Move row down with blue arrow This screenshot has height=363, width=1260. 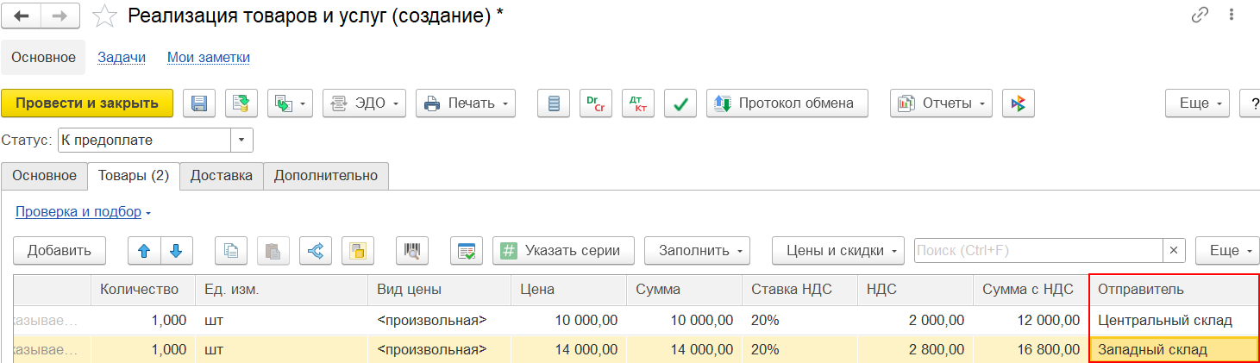point(176,251)
